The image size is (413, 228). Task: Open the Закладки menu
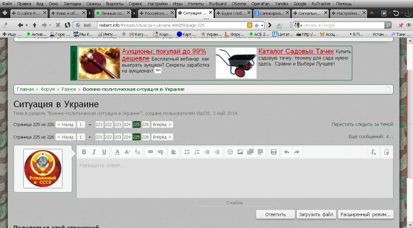pos(72,4)
